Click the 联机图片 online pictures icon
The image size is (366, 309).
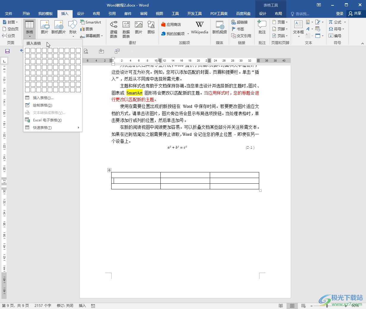(59, 27)
